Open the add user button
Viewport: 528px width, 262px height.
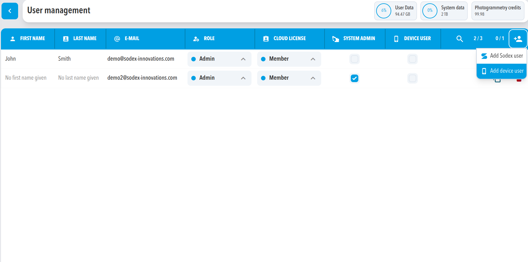click(x=518, y=39)
